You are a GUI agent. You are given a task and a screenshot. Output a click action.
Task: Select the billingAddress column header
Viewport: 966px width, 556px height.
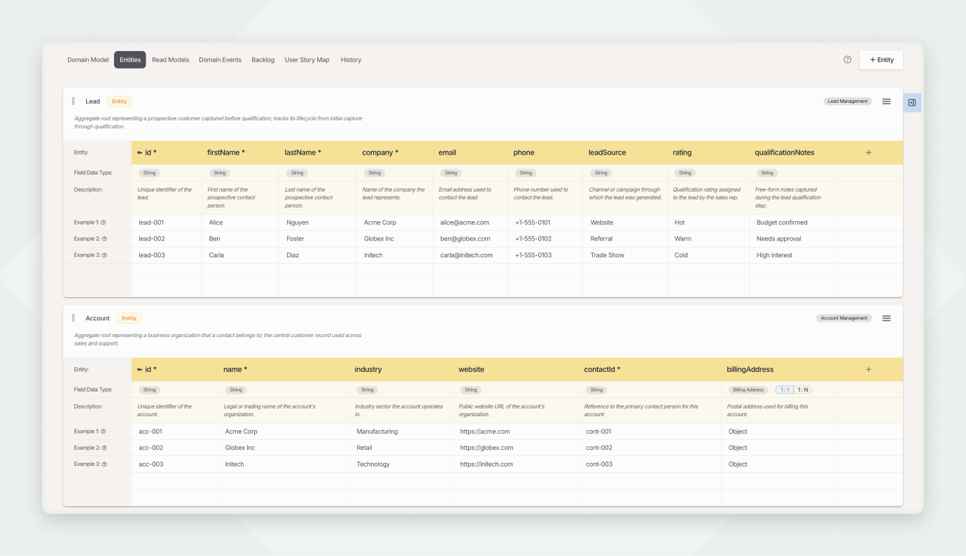click(x=777, y=369)
